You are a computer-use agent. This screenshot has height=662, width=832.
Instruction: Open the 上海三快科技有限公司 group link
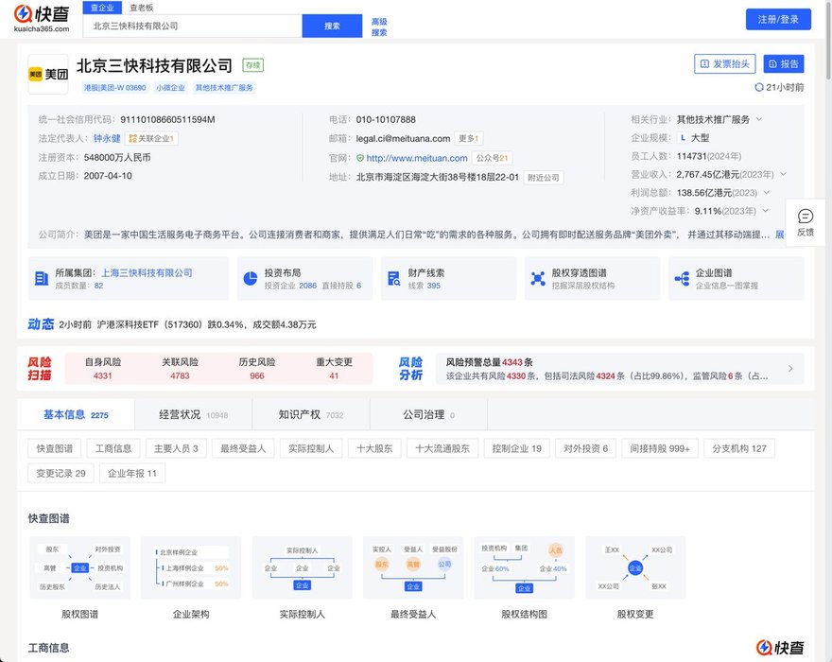[147, 273]
